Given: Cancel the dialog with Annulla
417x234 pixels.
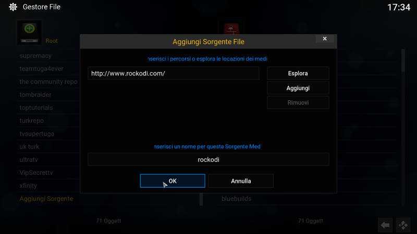Looking at the screenshot, I should click(x=241, y=181).
